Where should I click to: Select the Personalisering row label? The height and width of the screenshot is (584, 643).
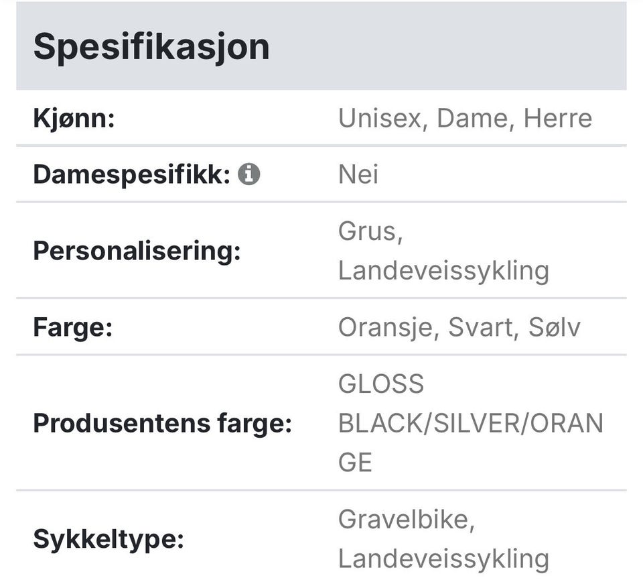coord(137,251)
